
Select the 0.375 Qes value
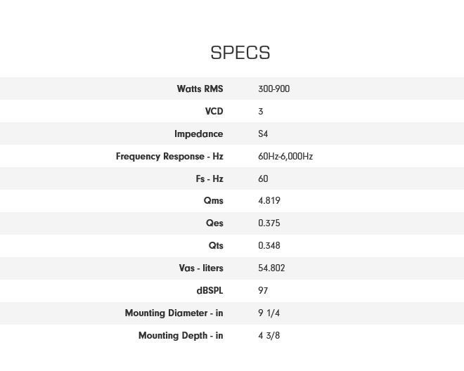tap(269, 223)
